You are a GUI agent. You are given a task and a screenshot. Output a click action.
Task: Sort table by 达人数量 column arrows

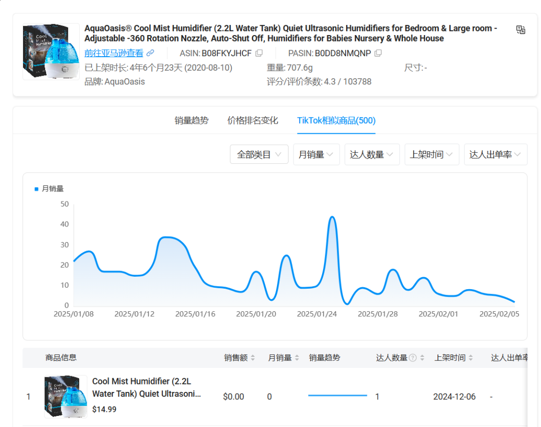[422, 358]
